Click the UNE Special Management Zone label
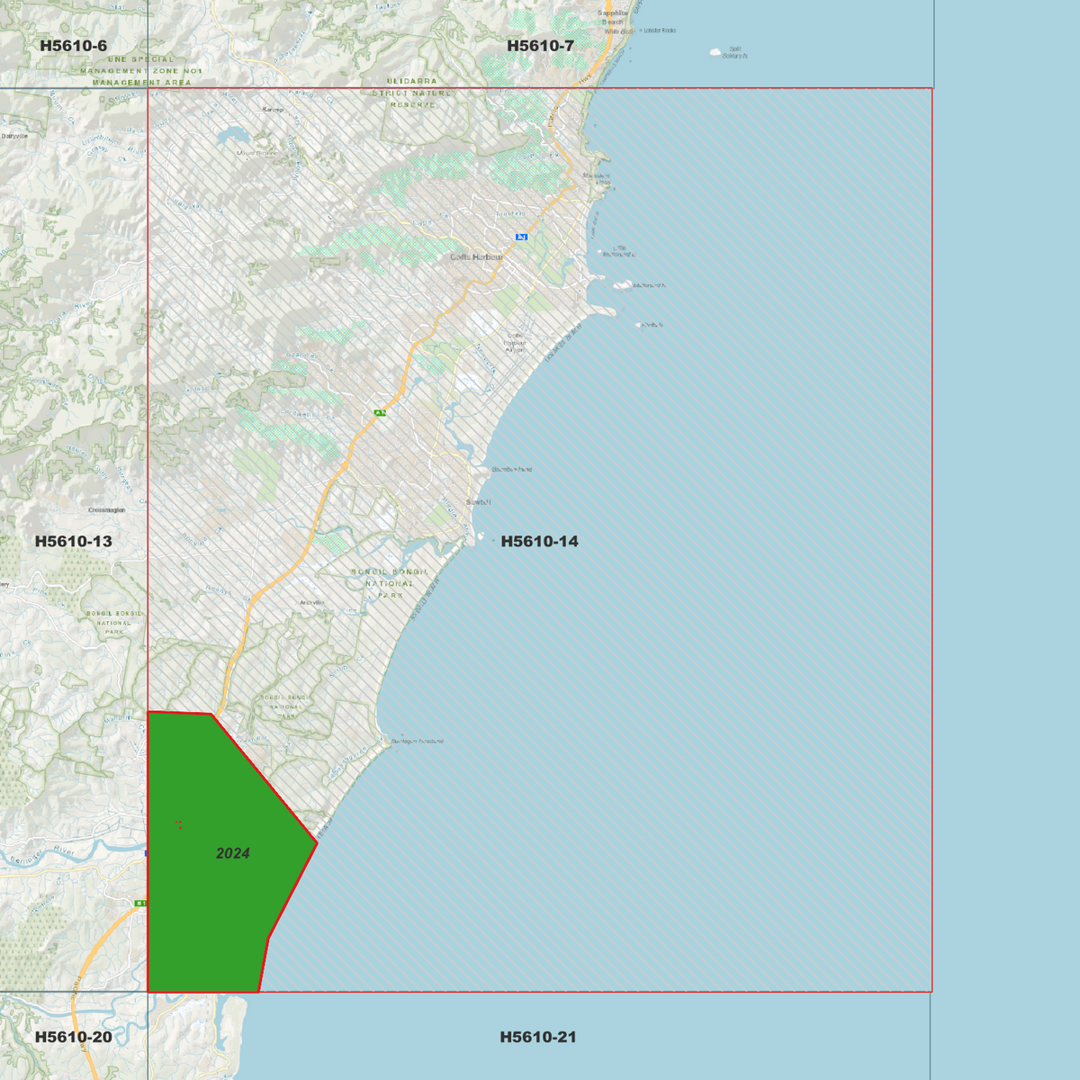 [x=141, y=71]
